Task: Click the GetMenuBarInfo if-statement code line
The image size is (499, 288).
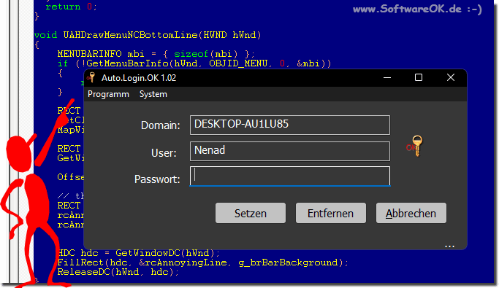Action: (194, 63)
